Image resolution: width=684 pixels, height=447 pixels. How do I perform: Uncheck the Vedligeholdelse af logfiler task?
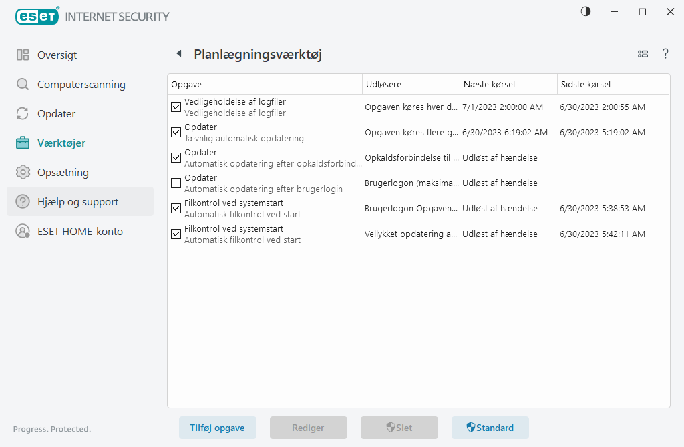176,107
